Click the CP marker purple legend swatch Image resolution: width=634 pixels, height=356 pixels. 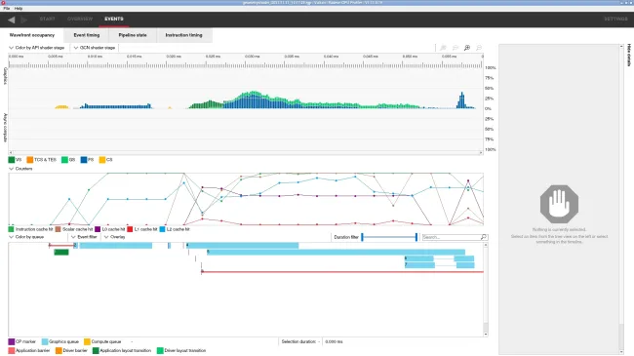point(12,341)
